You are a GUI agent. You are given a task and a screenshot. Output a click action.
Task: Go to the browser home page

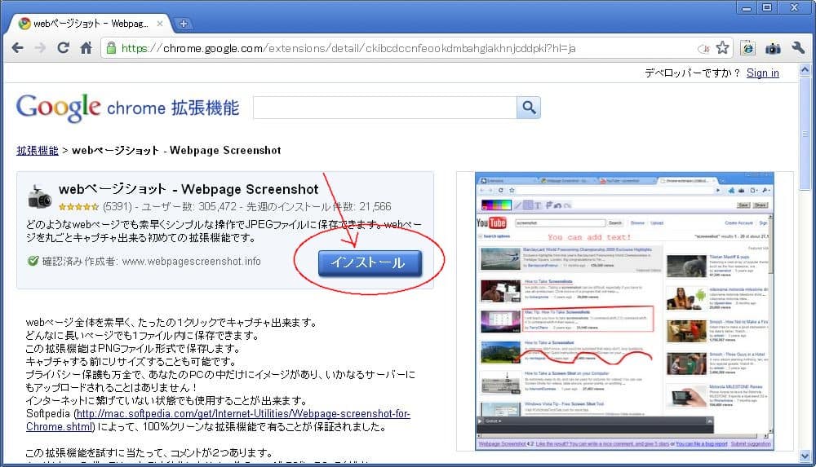click(x=85, y=48)
